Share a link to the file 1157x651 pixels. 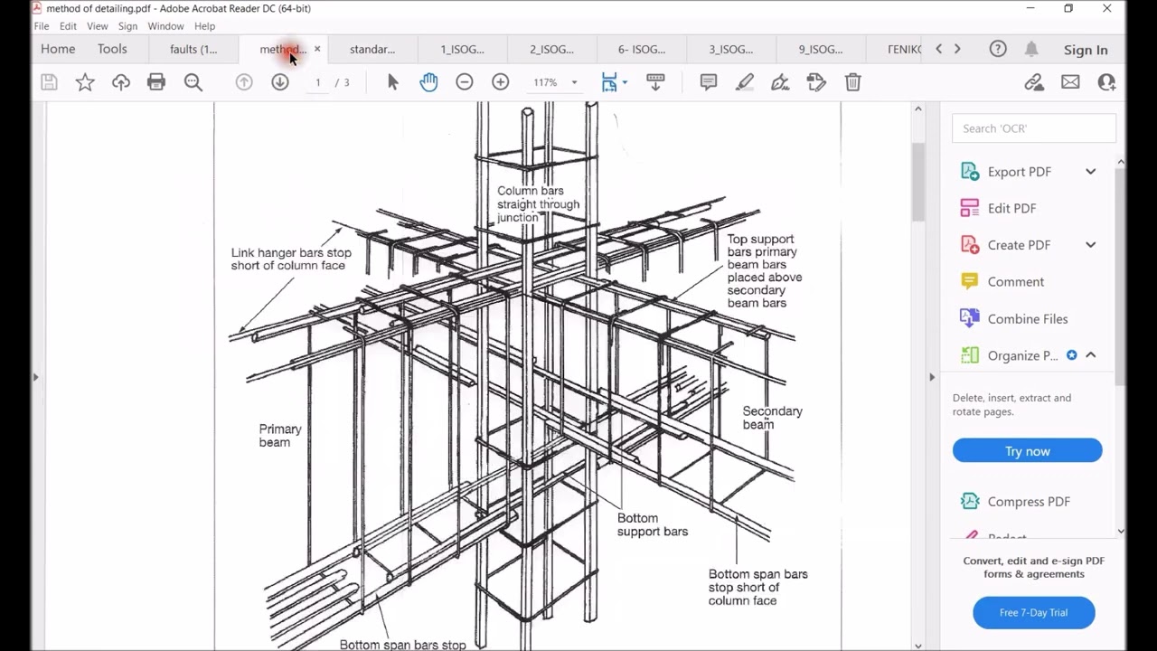click(x=1034, y=82)
